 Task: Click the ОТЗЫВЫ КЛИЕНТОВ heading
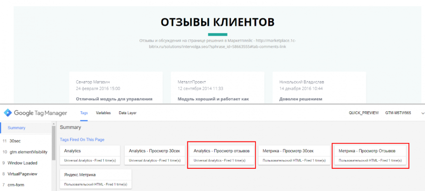218,23
